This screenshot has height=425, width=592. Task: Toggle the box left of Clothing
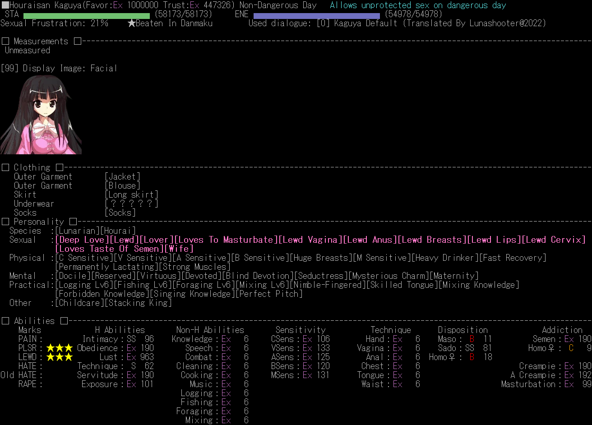click(5, 167)
